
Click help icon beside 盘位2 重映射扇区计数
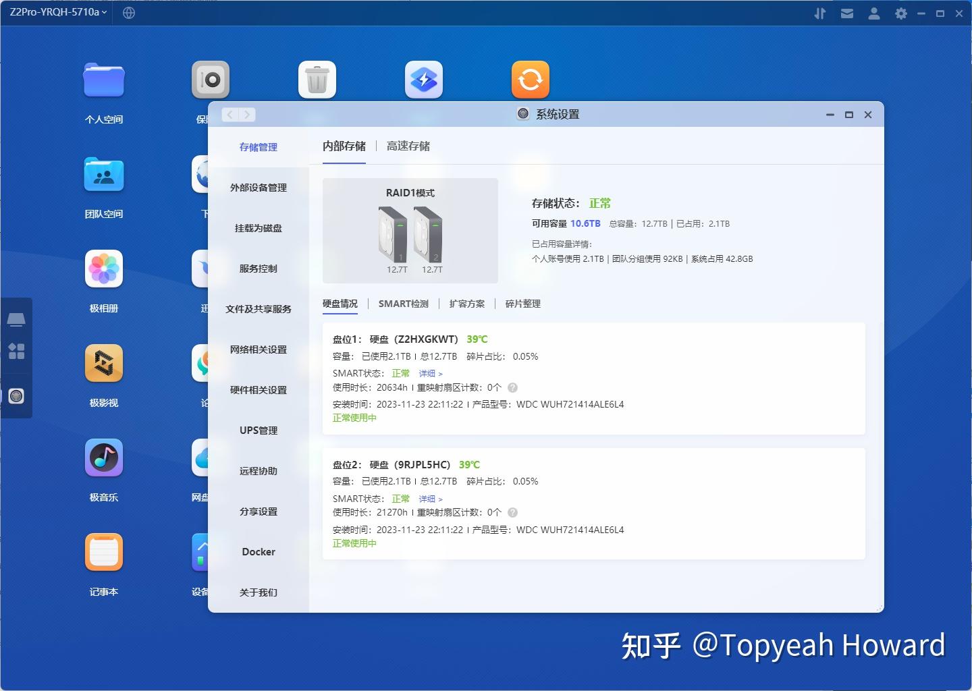512,512
